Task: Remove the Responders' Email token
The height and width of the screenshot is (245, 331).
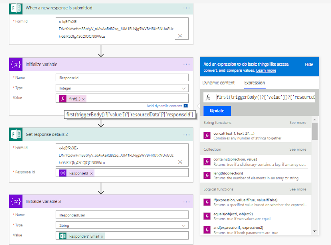Action: click(102, 237)
